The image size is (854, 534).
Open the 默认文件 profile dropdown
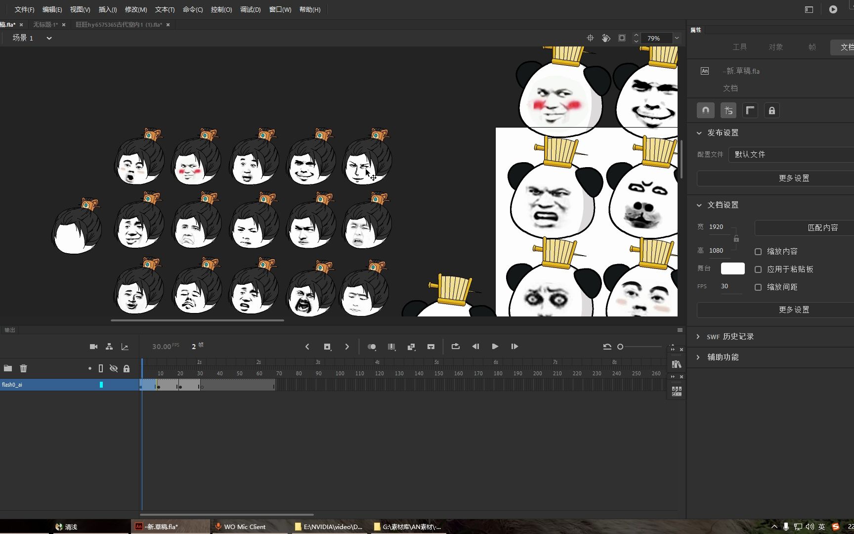[x=791, y=155]
